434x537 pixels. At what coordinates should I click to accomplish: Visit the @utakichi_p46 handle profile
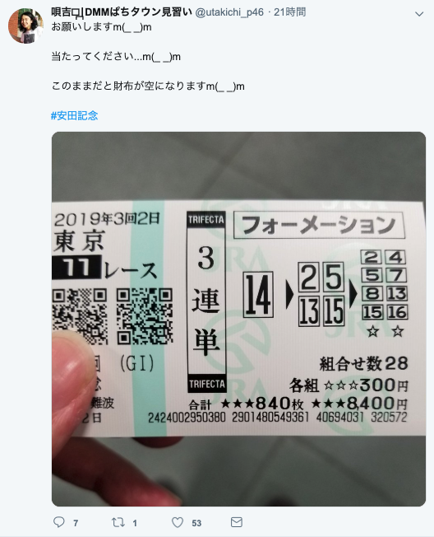pyautogui.click(x=229, y=12)
